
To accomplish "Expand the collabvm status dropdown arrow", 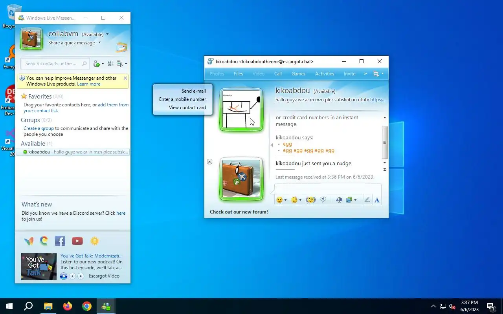I will (x=107, y=35).
